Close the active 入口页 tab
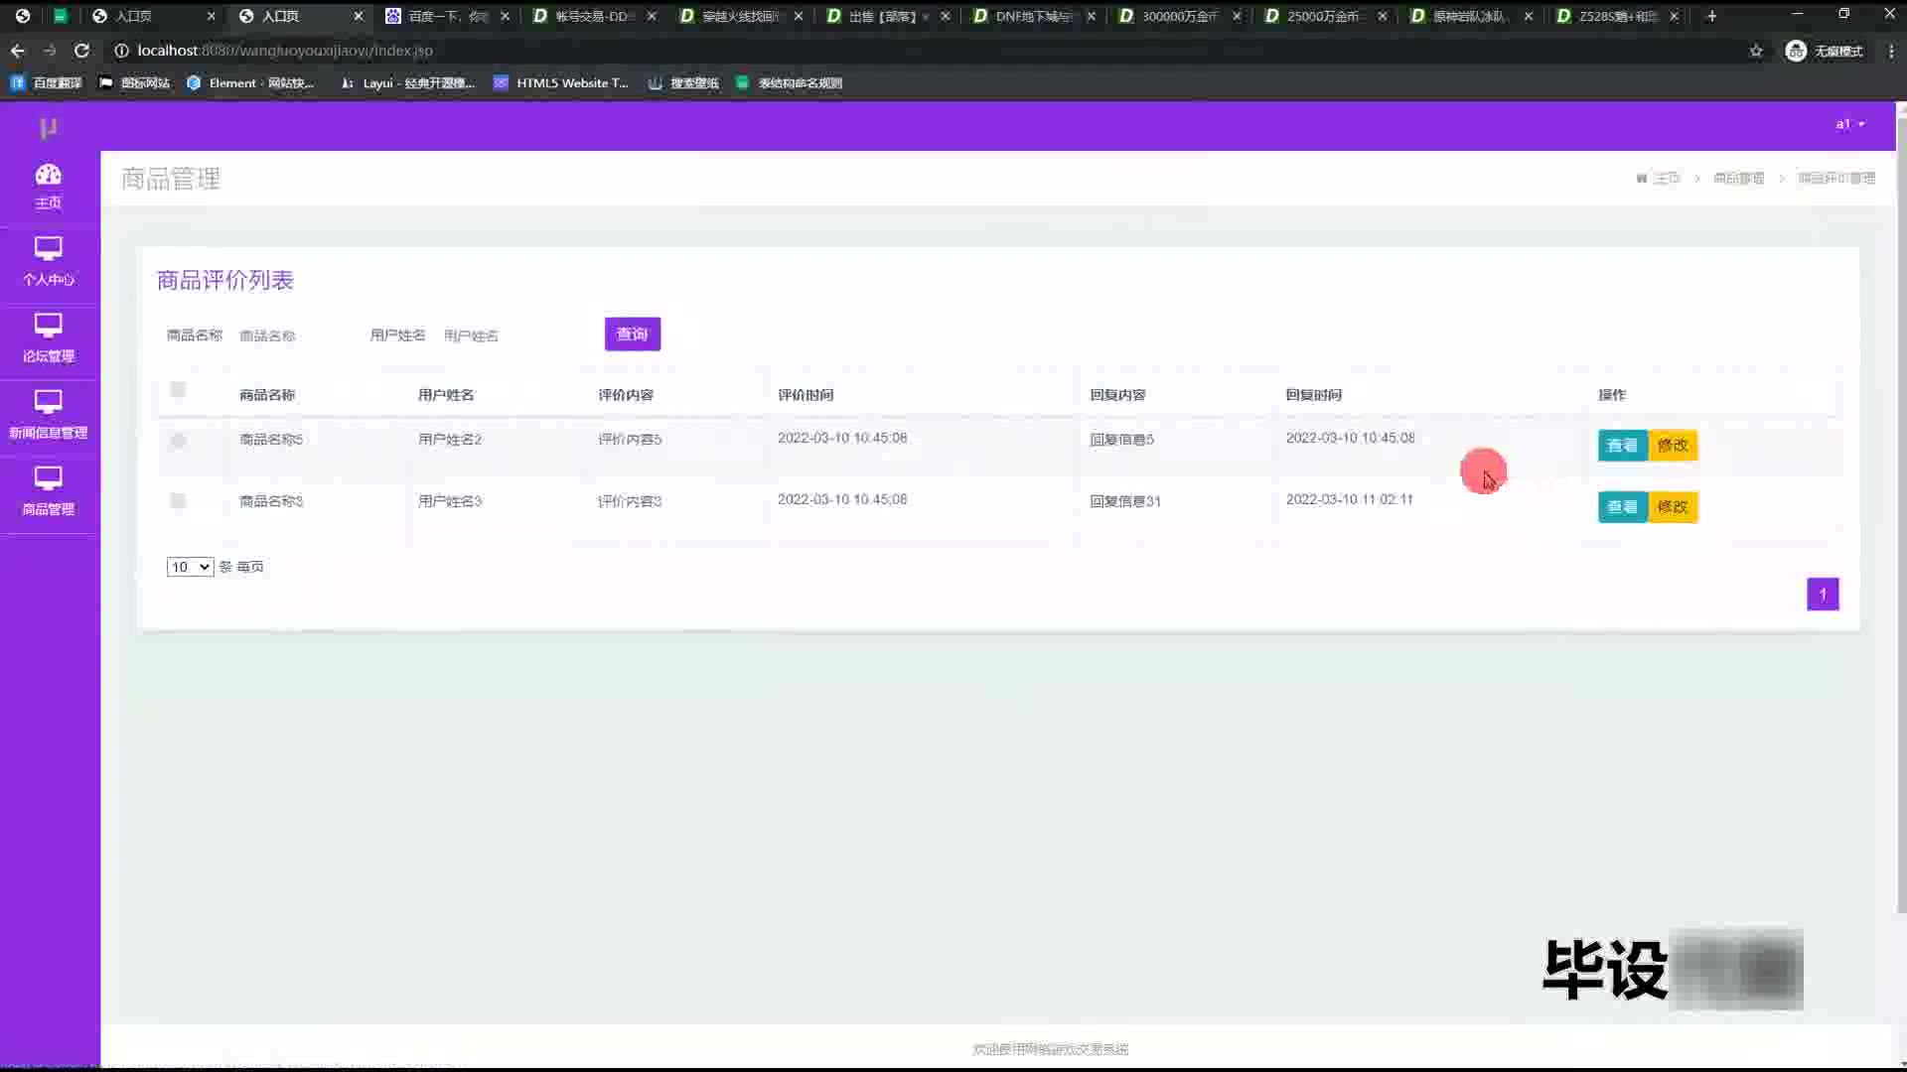The image size is (1907, 1072). pos(359,16)
